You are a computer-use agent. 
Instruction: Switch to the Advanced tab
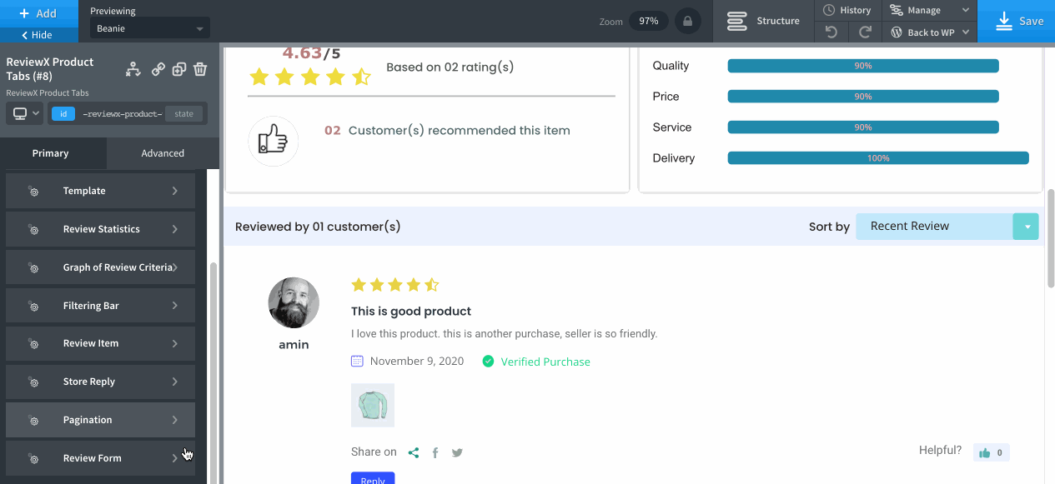tap(162, 153)
